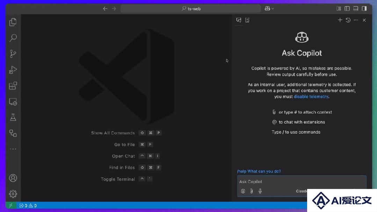Click 'Type / to use commands' text
377x212 pixels.
(296, 132)
